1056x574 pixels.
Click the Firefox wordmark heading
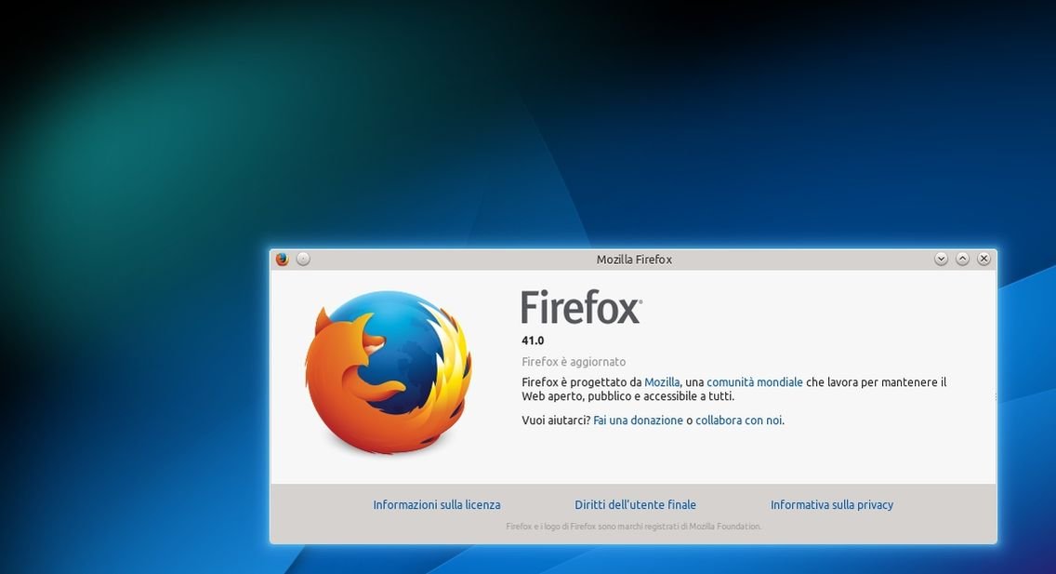click(581, 307)
